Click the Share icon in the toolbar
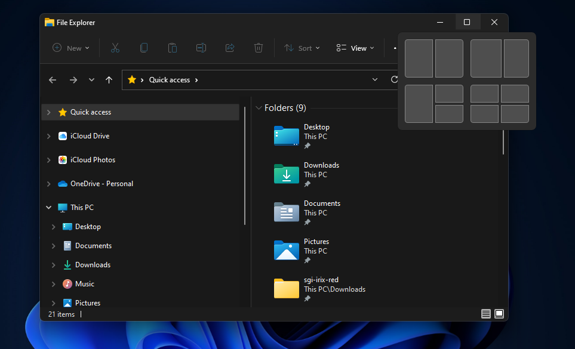Screen dimensions: 575x349 (230, 48)
